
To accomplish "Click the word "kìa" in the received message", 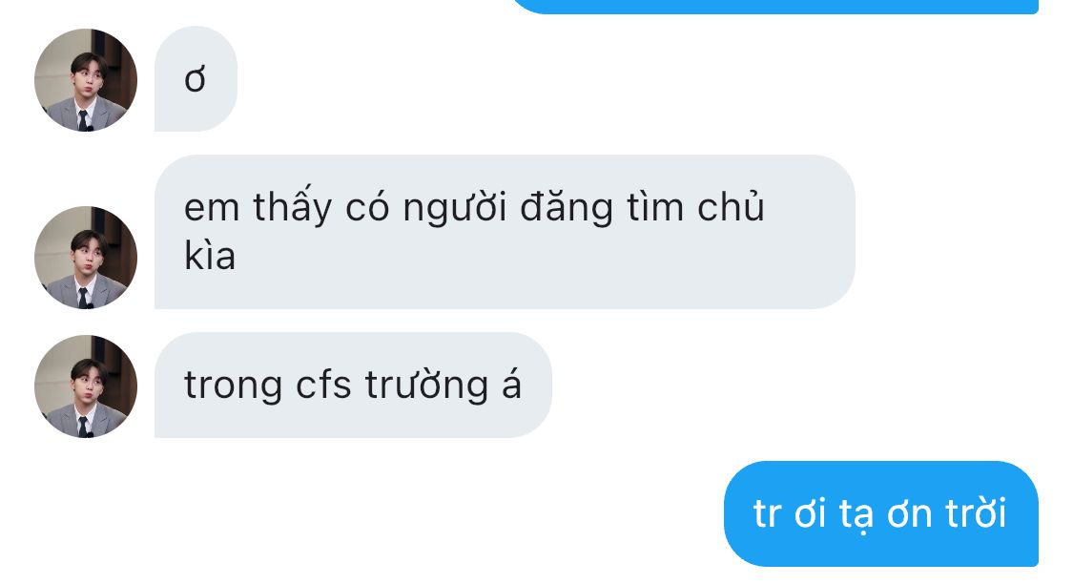I will tap(210, 257).
